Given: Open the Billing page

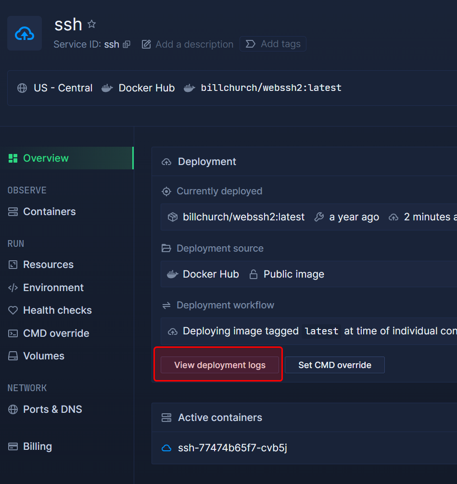Looking at the screenshot, I should click(37, 446).
